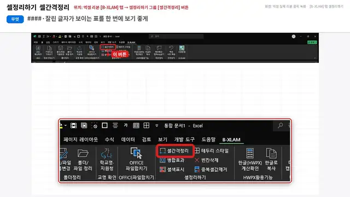
Task: Click the 통합 문서1 - Excel title in enlarged view
Action: pyautogui.click(x=183, y=126)
